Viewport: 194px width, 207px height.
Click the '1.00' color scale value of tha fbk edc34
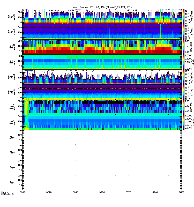point(187,41)
